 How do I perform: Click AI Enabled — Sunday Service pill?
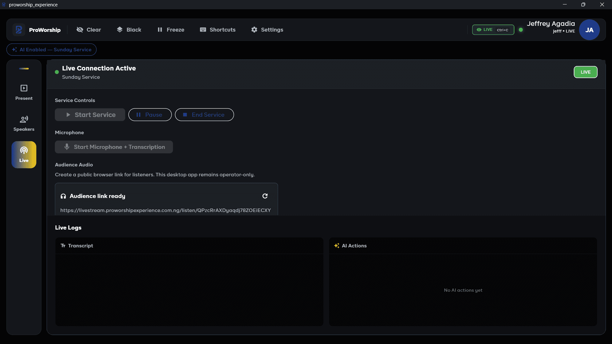tap(51, 49)
